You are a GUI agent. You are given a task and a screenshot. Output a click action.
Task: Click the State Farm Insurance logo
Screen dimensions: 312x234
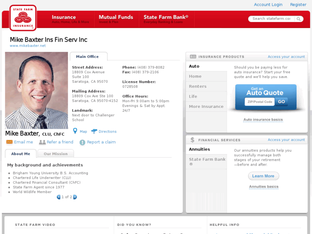click(23, 18)
